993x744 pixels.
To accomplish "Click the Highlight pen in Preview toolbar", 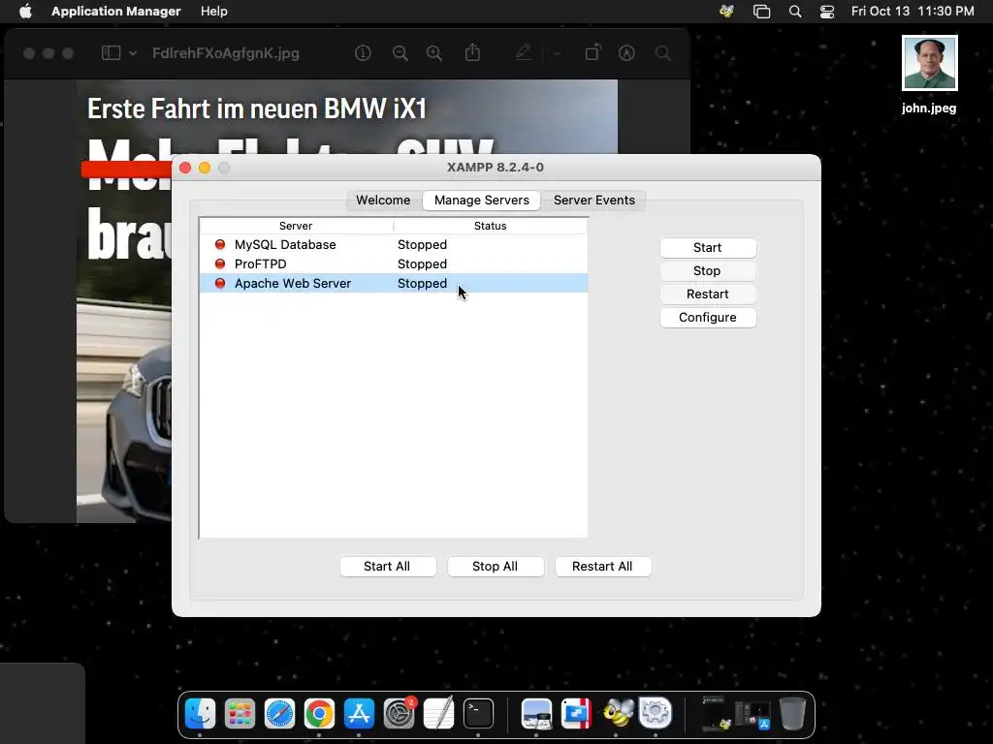I will pyautogui.click(x=523, y=52).
